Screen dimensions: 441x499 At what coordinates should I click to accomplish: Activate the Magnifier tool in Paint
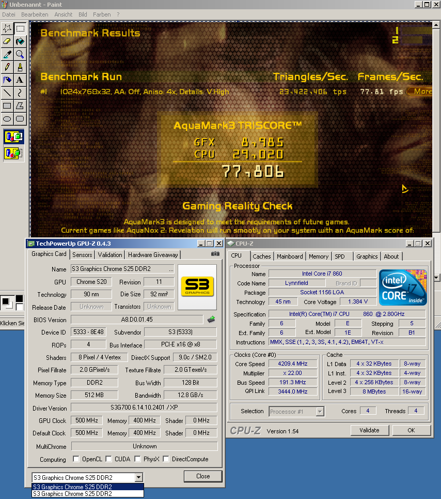tap(20, 54)
